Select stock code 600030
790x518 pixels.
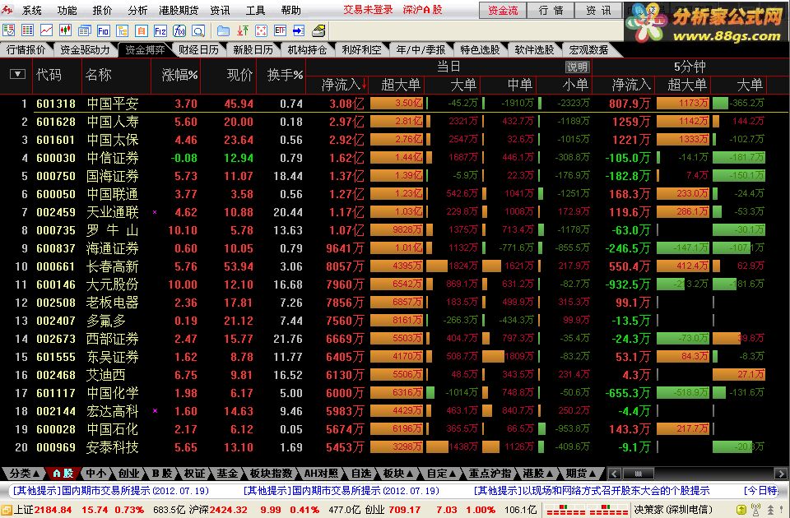(x=55, y=158)
